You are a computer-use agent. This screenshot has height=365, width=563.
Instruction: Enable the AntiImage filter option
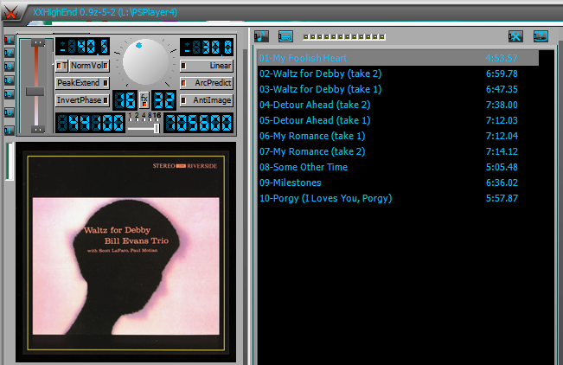[x=207, y=100]
